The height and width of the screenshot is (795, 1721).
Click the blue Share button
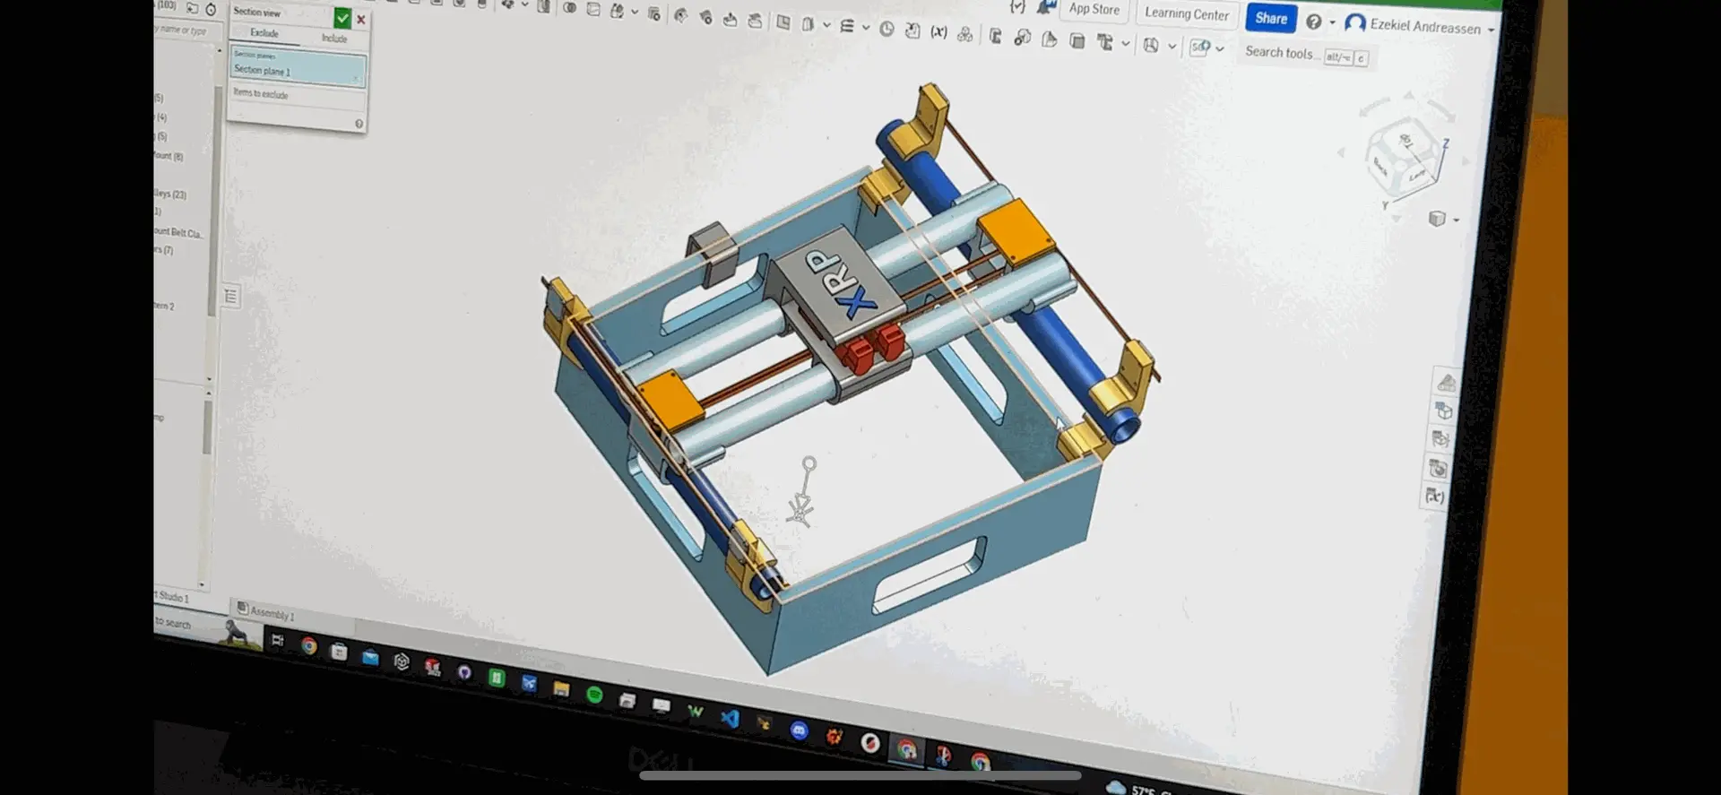pos(1271,18)
